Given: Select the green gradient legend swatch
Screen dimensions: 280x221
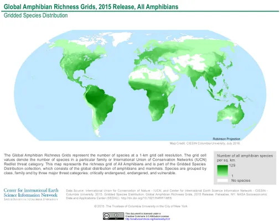Looking at the screenshot, I should [x=222, y=171].
